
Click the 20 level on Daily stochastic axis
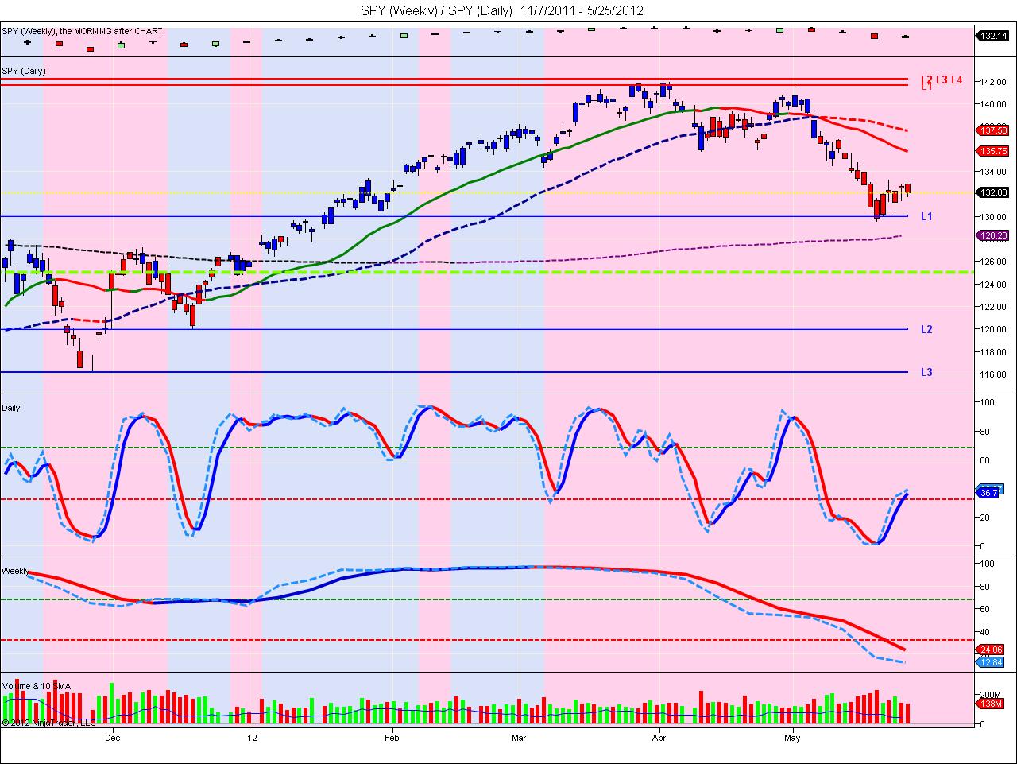click(x=986, y=518)
